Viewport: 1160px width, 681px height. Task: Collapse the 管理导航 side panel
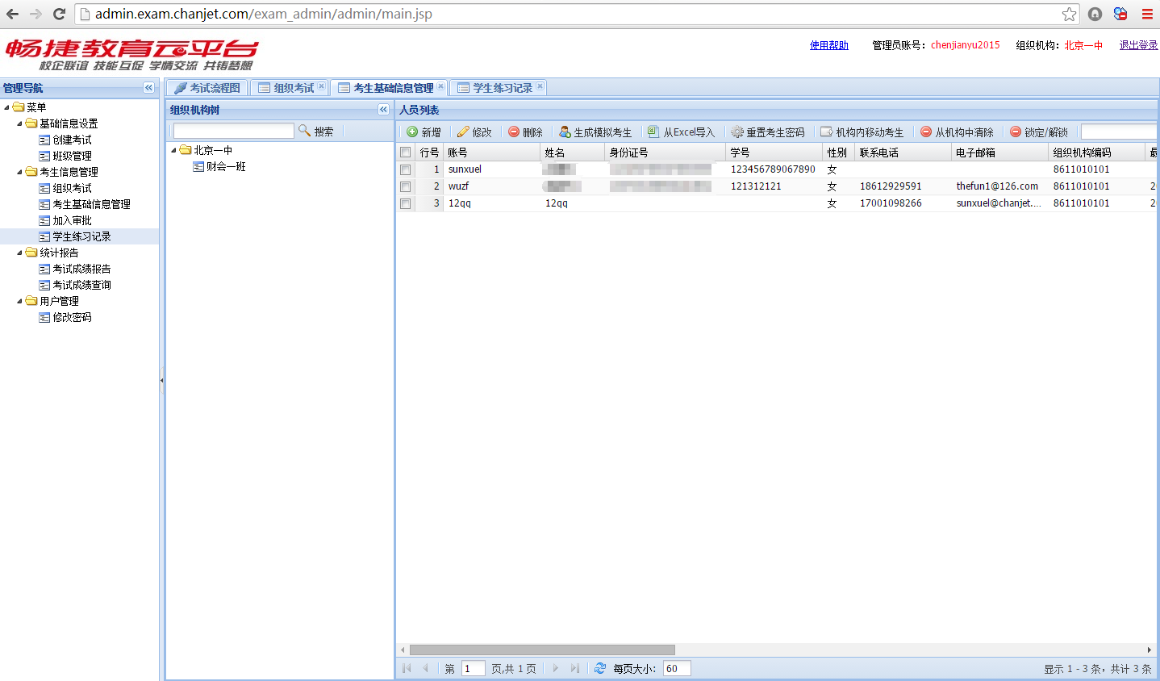[148, 88]
